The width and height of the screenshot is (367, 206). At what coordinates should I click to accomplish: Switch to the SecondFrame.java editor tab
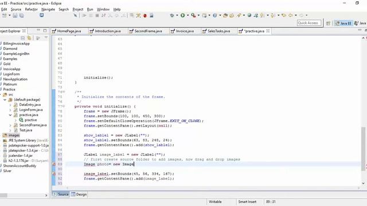coord(148,31)
